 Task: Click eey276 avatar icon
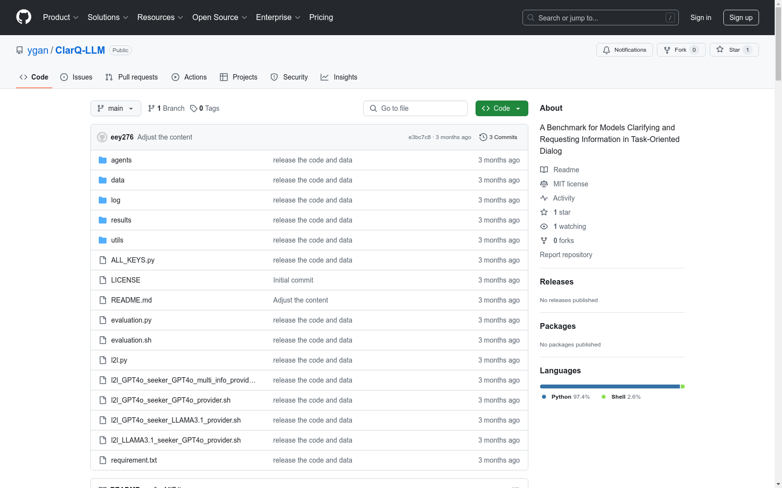pyautogui.click(x=102, y=137)
